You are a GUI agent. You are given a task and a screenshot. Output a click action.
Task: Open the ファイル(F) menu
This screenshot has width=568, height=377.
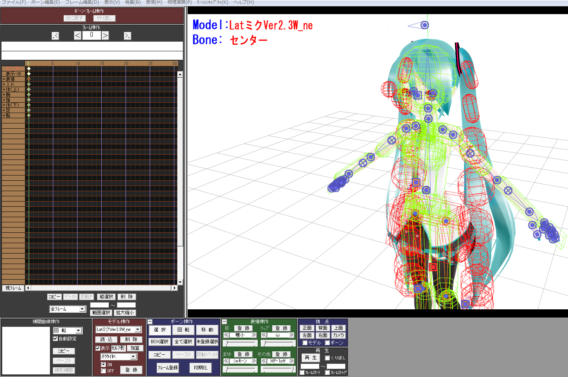(14, 2)
